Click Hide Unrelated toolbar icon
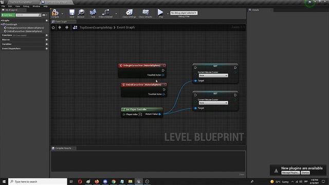 [105, 13]
